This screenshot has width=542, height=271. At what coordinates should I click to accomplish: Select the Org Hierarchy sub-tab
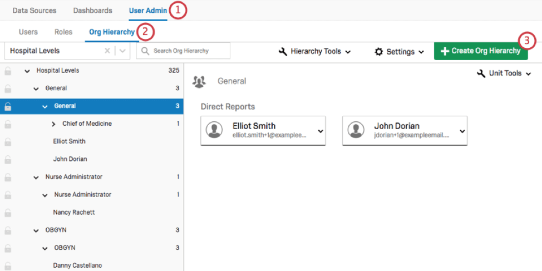tap(112, 32)
